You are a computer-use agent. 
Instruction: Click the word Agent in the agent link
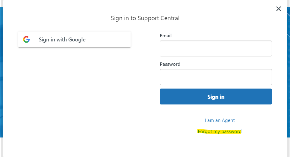tap(228, 120)
